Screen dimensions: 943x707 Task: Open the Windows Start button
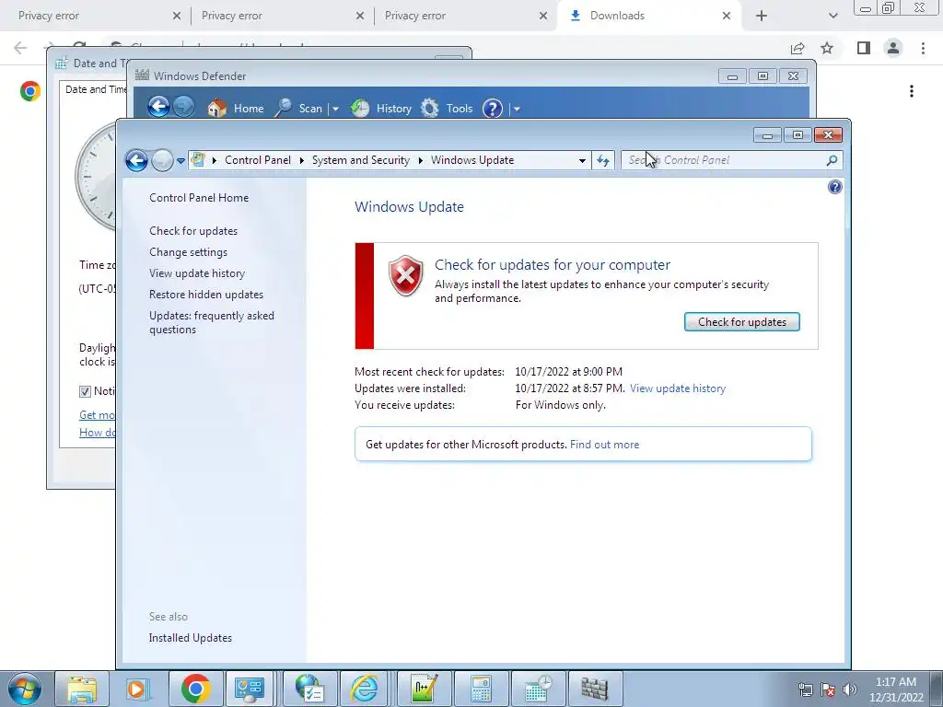[x=25, y=689]
